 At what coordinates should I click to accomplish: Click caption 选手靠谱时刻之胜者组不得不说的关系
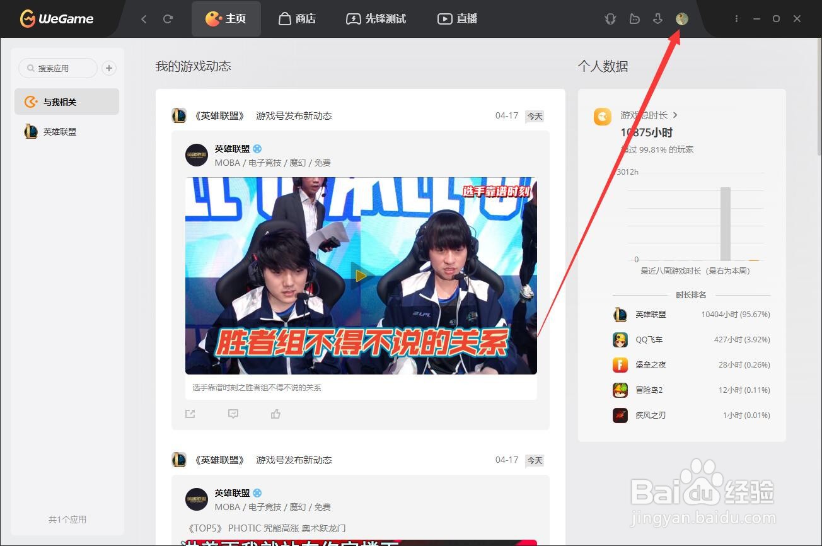[257, 388]
